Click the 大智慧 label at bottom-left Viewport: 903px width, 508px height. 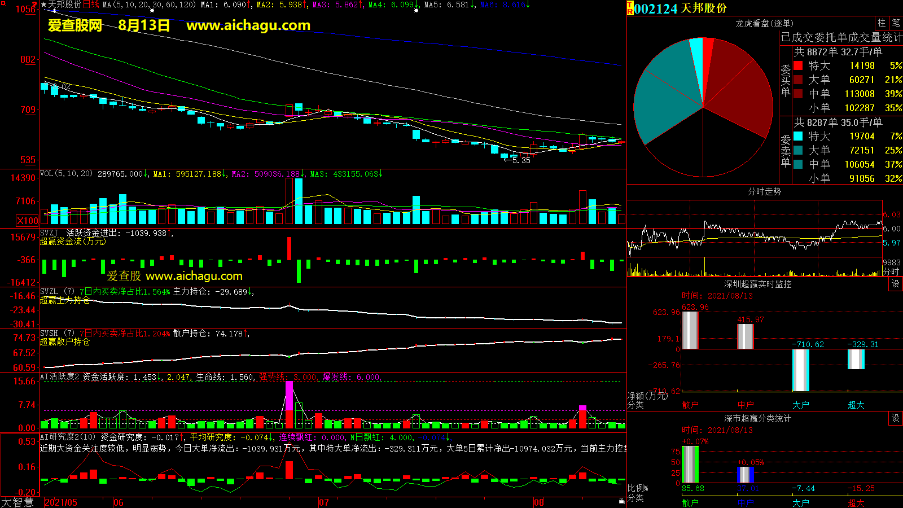point(17,502)
